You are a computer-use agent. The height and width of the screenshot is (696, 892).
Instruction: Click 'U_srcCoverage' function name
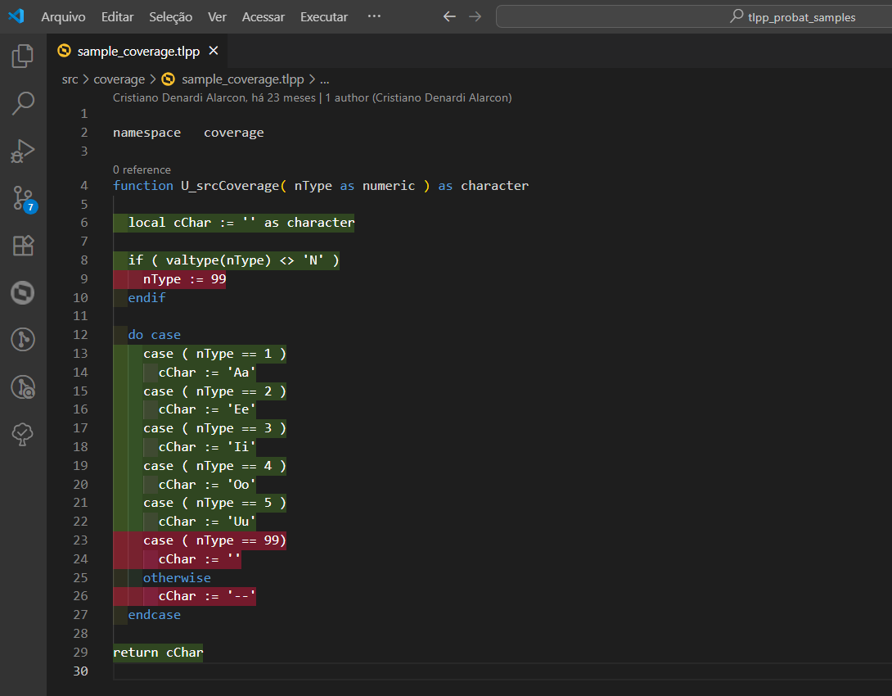click(230, 186)
